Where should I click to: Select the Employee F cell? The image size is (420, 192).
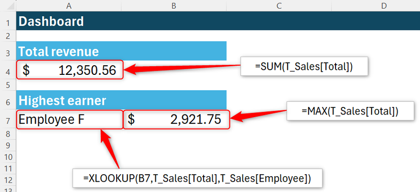(69, 120)
